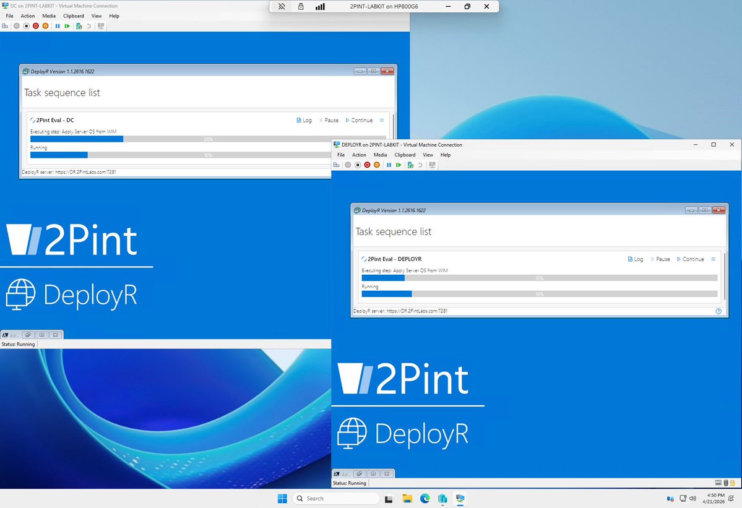The height and width of the screenshot is (508, 742).
Task: Pause the 2Pint Eval - DC task sequence
Action: pyautogui.click(x=329, y=120)
